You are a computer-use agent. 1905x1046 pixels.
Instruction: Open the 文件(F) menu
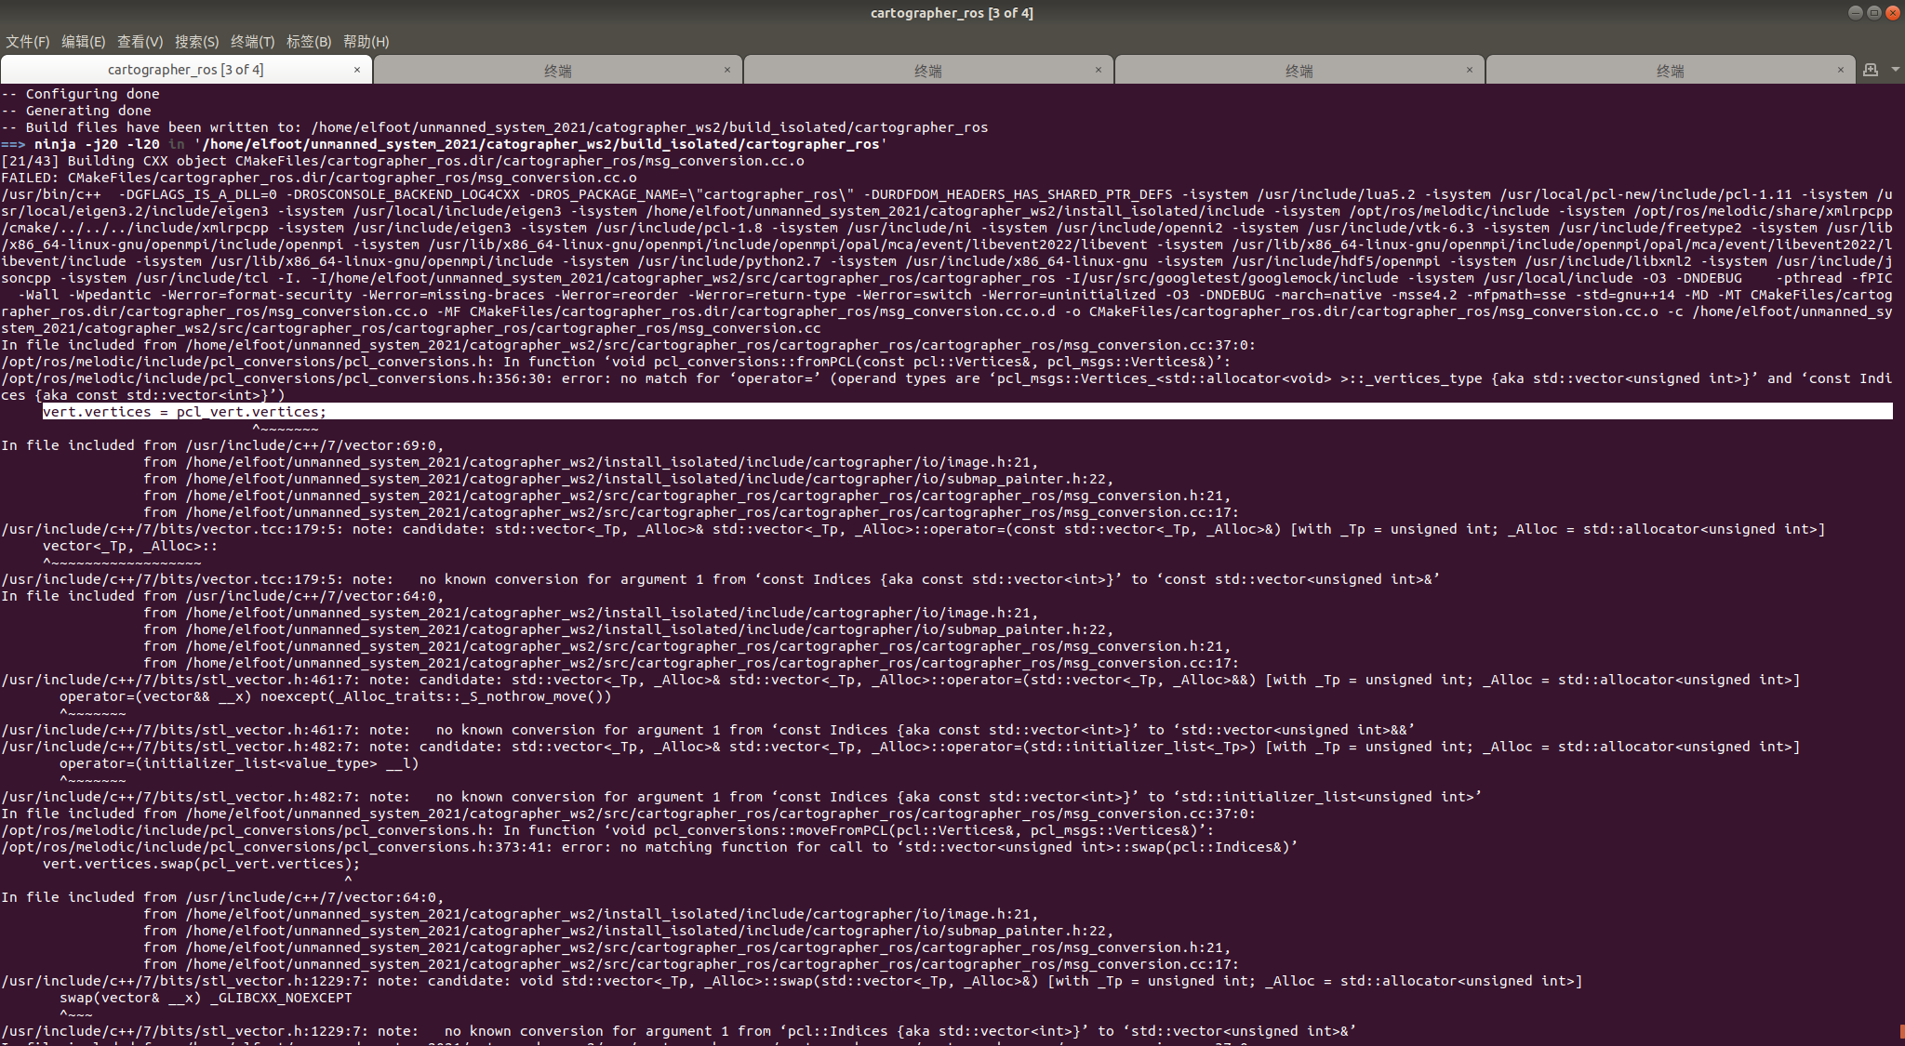click(28, 42)
